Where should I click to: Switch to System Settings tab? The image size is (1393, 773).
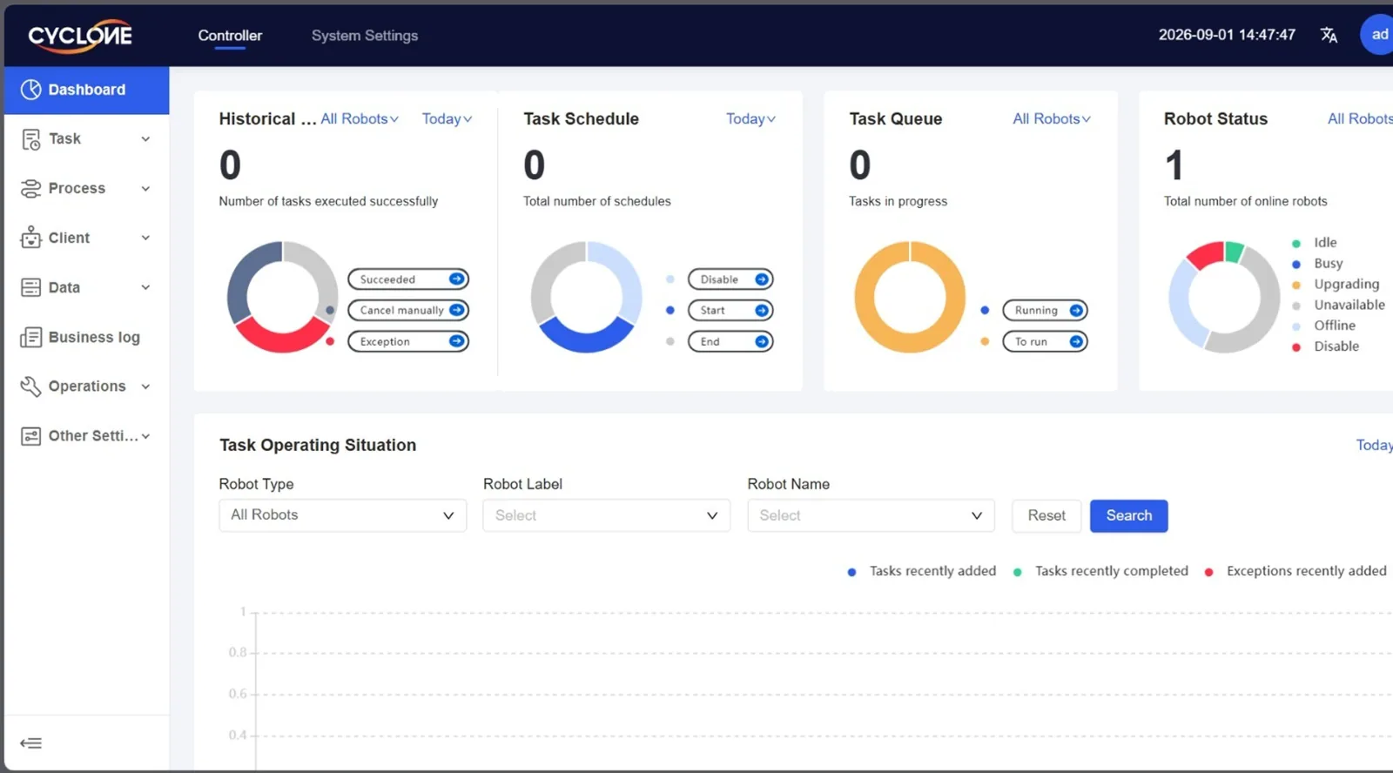click(365, 36)
